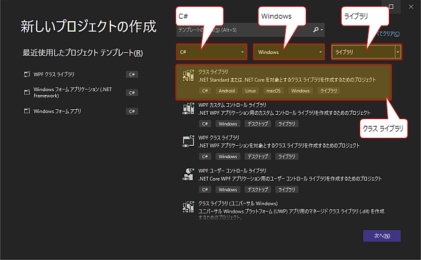Click recent Windows フォーム アプリ icon
Image resolution: width=421 pixels, height=260 pixels.
(x=27, y=111)
